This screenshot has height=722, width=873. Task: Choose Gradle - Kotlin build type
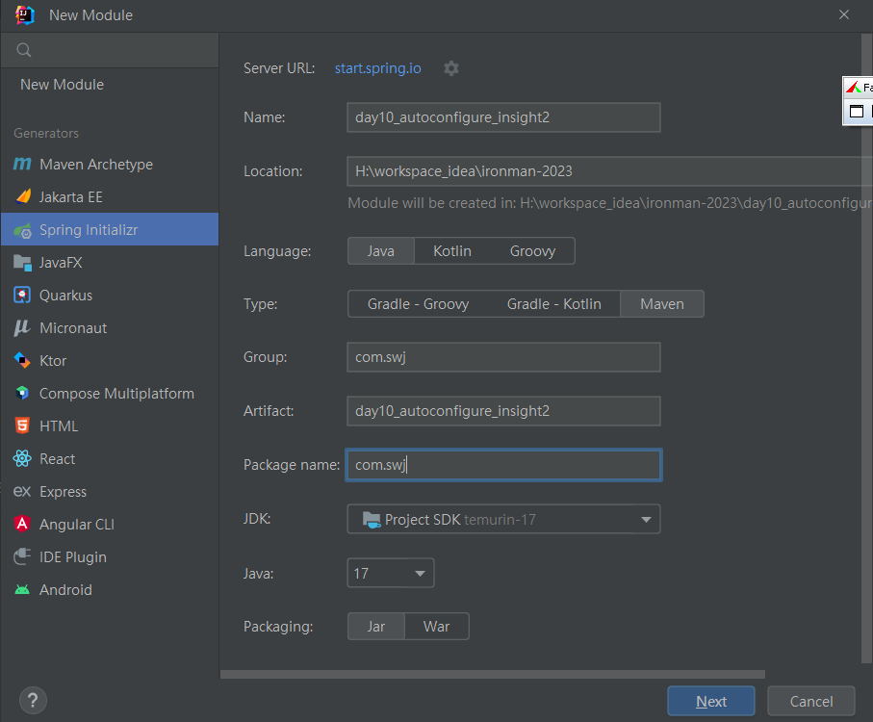pos(554,304)
